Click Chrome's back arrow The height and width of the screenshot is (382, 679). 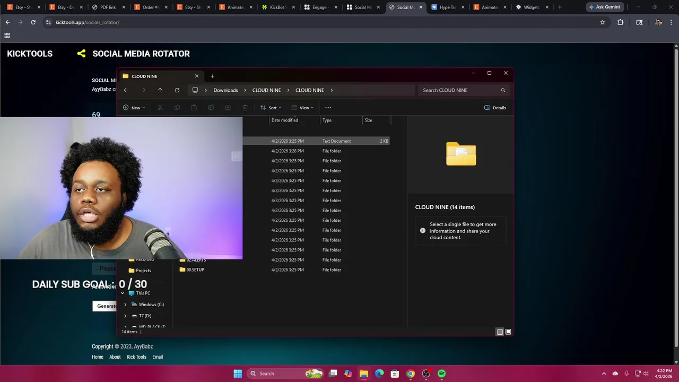[x=7, y=22]
